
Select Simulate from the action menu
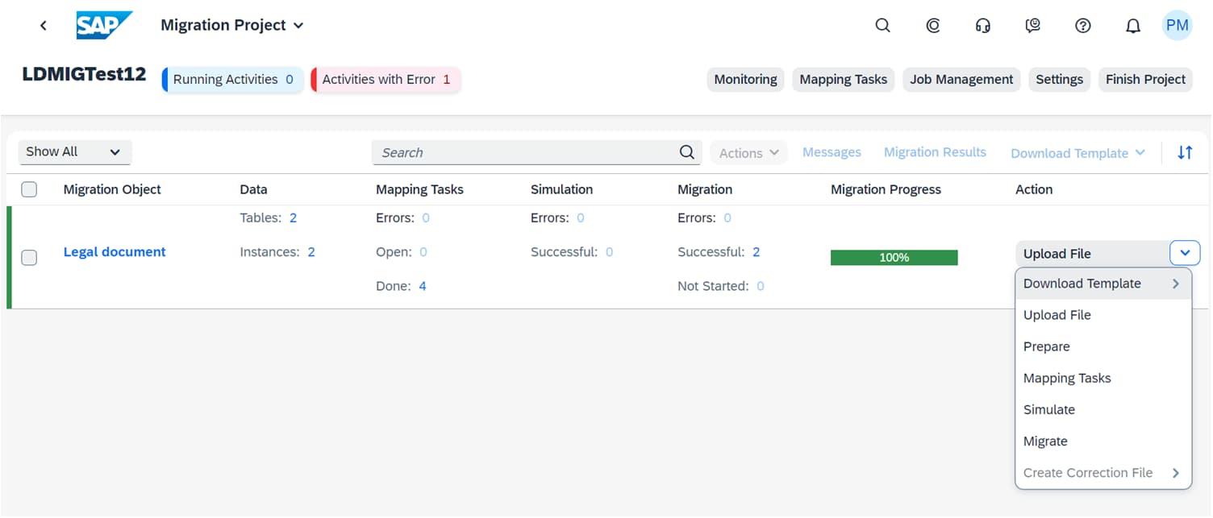click(x=1048, y=409)
